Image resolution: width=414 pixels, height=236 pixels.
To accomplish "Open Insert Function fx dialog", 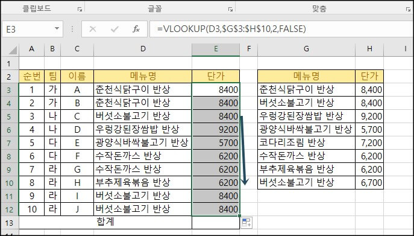I will coord(136,29).
